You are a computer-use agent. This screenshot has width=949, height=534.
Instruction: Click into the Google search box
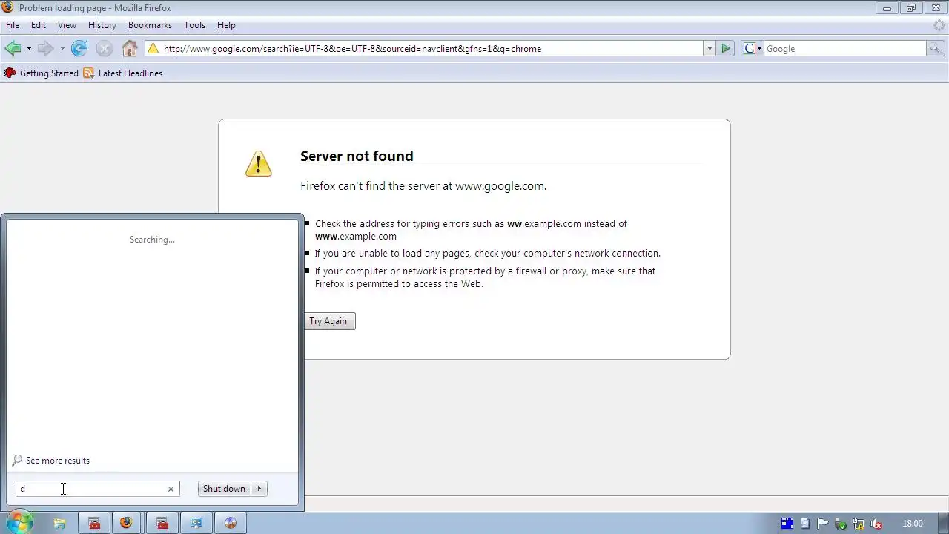[x=845, y=49]
